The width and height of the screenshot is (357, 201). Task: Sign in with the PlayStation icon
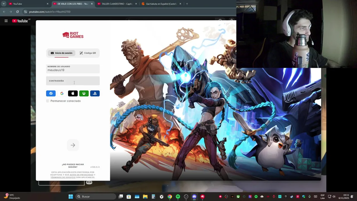pos(95,94)
